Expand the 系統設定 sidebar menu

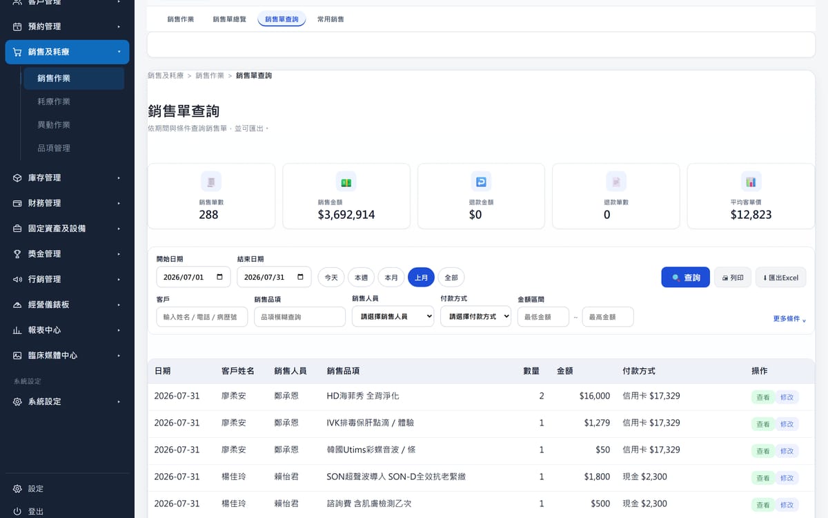[x=119, y=401]
